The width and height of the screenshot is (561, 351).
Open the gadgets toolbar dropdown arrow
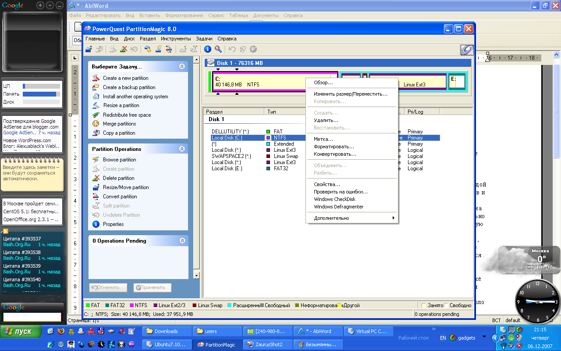(484, 337)
